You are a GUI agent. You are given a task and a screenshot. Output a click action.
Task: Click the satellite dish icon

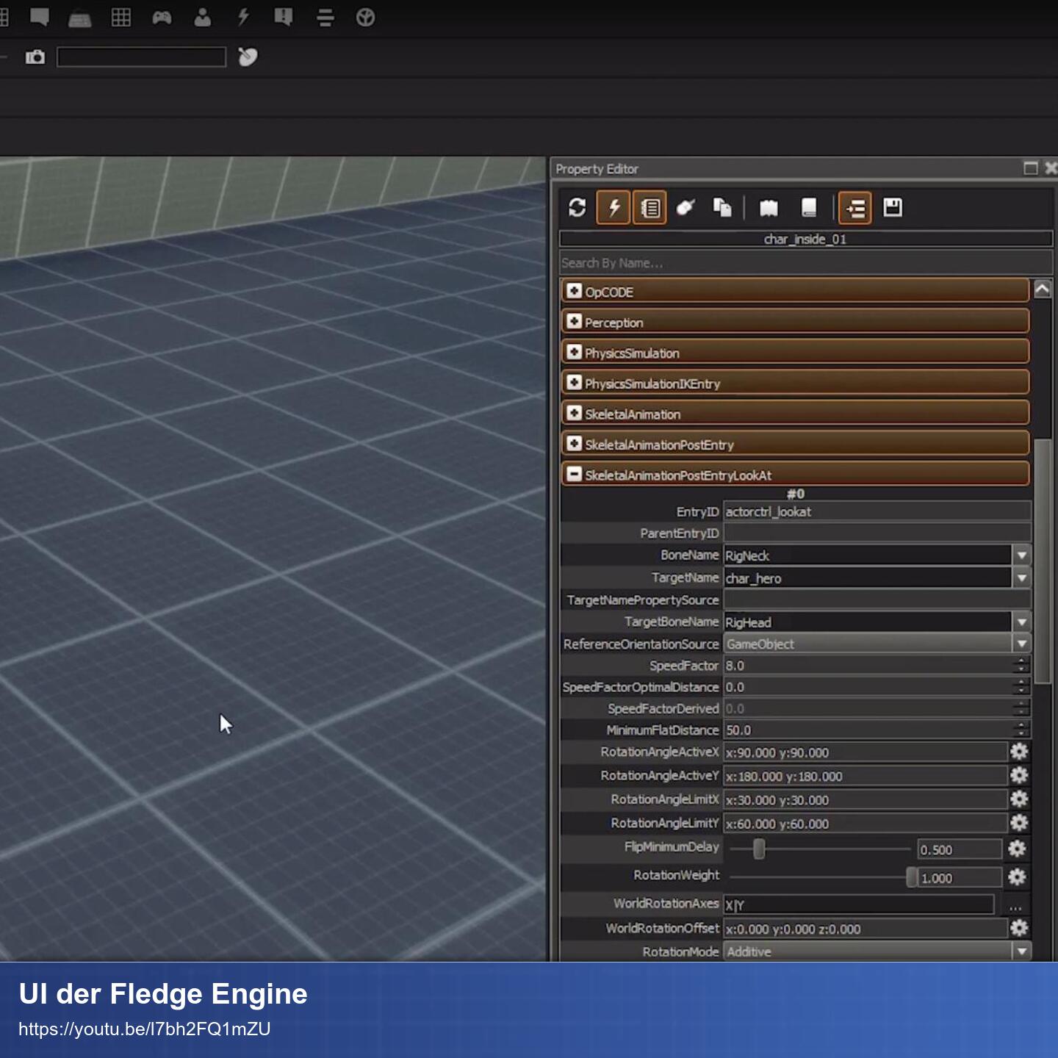tap(248, 57)
